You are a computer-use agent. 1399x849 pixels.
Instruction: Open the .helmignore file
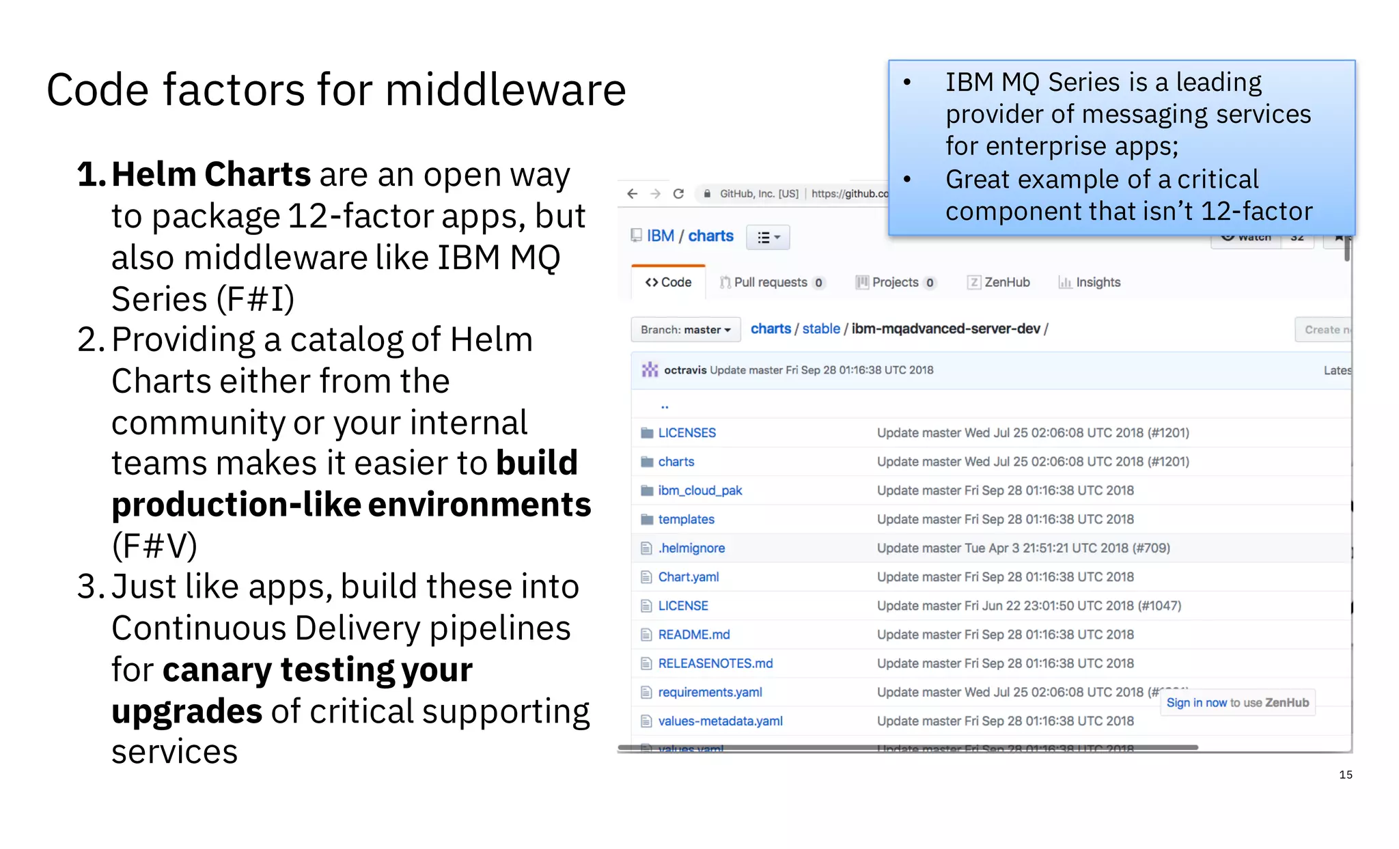(691, 548)
